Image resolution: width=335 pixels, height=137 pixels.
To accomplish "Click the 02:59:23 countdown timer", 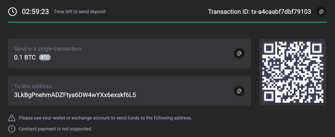I will (35, 12).
